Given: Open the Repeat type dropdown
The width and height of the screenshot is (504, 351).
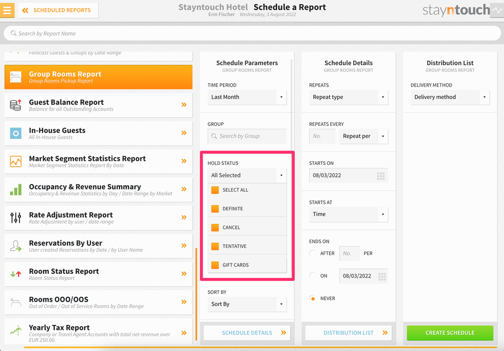Looking at the screenshot, I should [x=348, y=97].
